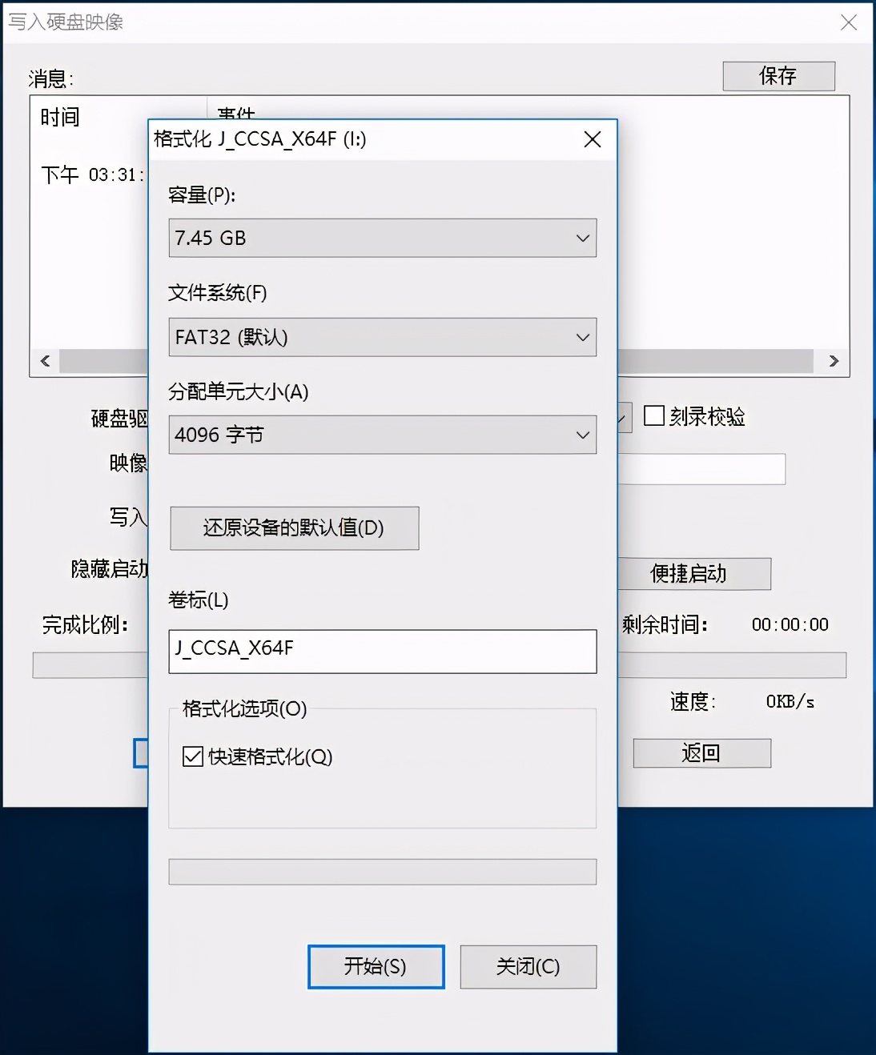Click the 卷标(L) label

[x=199, y=600]
